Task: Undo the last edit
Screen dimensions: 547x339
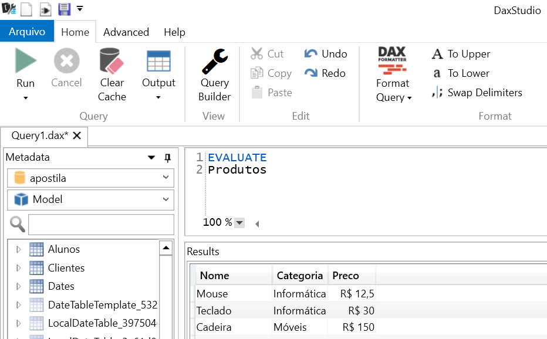Action: click(x=326, y=53)
